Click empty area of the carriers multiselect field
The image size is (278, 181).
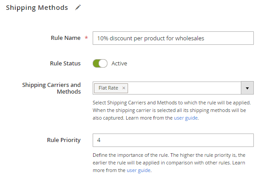click(184, 88)
